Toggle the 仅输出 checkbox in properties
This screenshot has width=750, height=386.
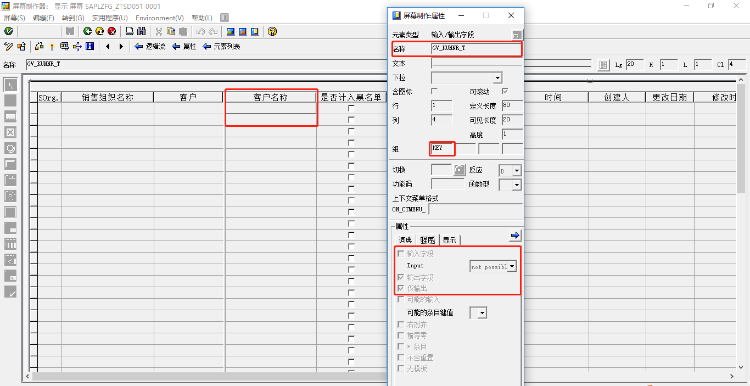pos(400,288)
